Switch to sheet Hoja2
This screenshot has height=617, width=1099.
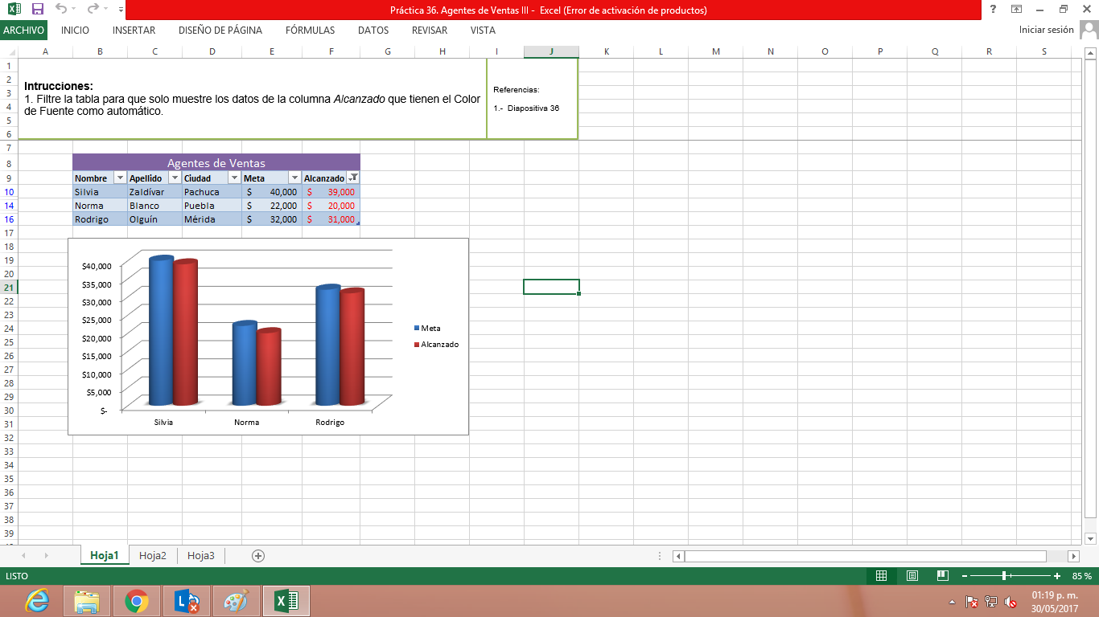(153, 555)
